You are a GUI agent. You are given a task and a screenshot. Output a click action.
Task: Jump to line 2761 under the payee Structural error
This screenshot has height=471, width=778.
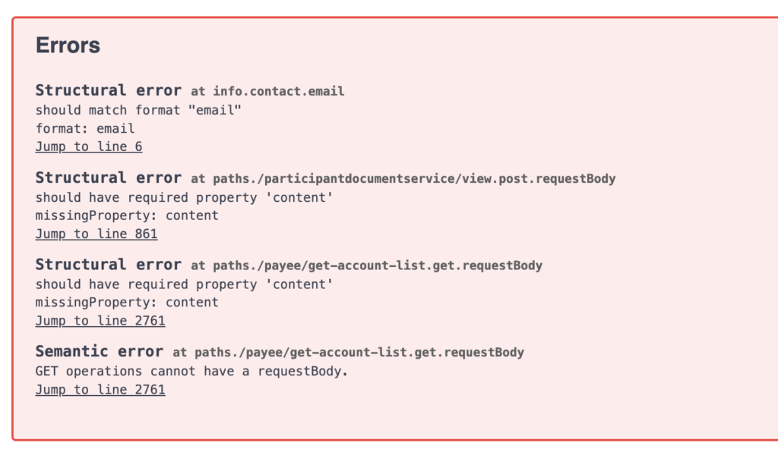100,321
